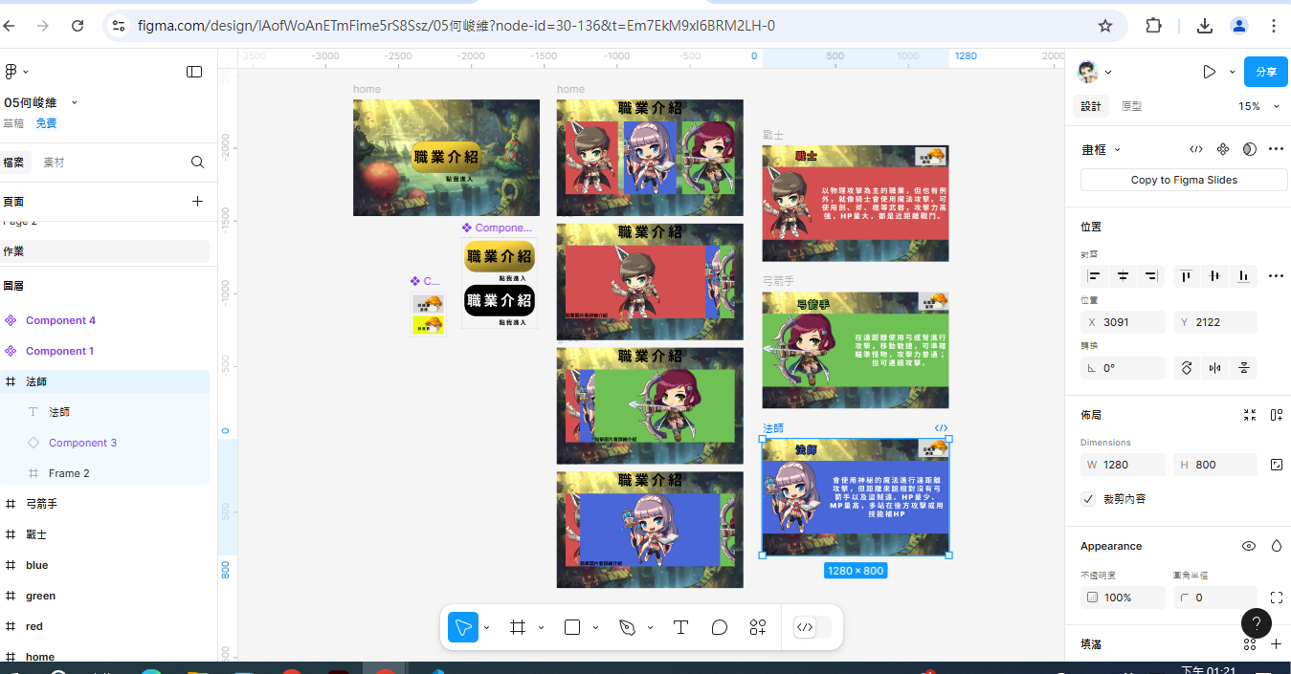Toggle the clip content checkbox
The image size is (1291, 674).
(1088, 499)
